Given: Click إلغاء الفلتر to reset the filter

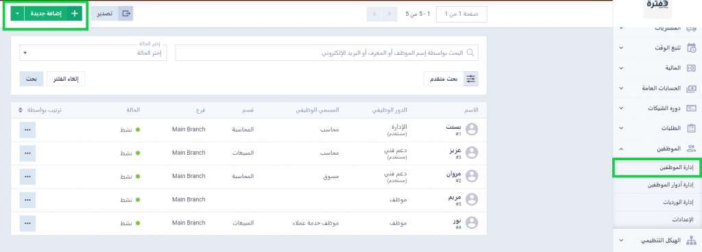Looking at the screenshot, I should pos(66,79).
